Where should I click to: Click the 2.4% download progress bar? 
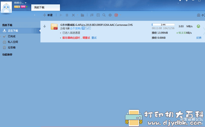pos(163,25)
